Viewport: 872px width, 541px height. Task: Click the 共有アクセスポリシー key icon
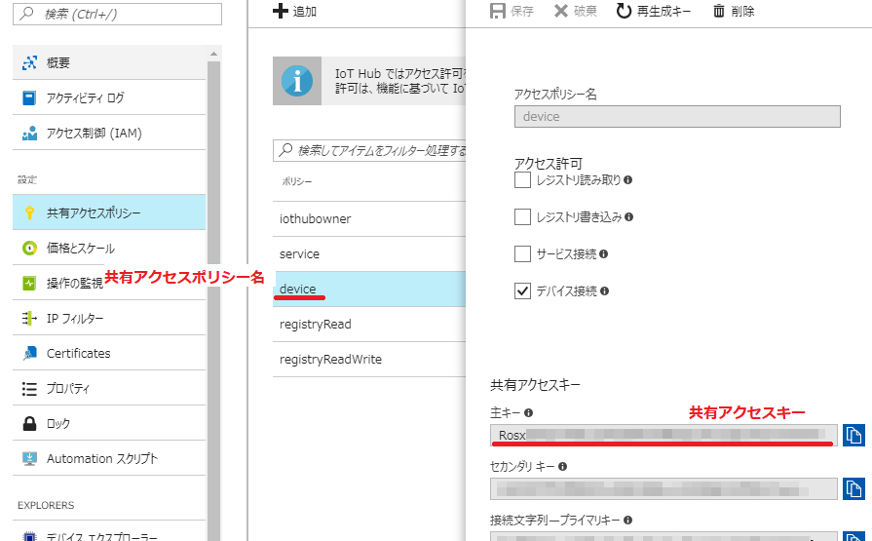29,213
